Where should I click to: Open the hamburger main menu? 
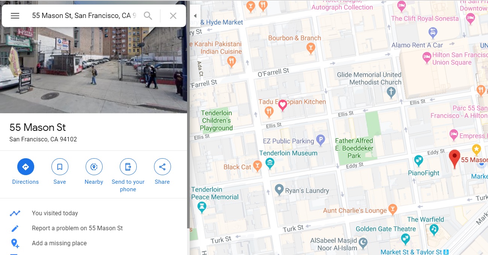15,16
